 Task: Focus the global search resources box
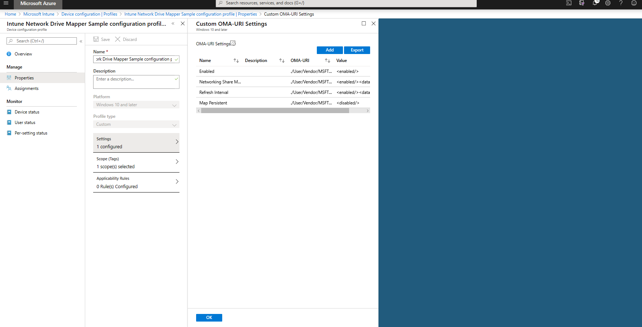[346, 3]
